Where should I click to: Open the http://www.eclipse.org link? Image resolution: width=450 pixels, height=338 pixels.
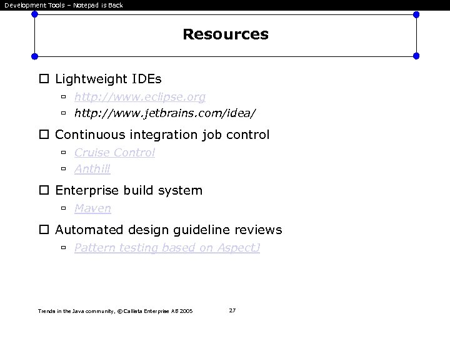(140, 97)
